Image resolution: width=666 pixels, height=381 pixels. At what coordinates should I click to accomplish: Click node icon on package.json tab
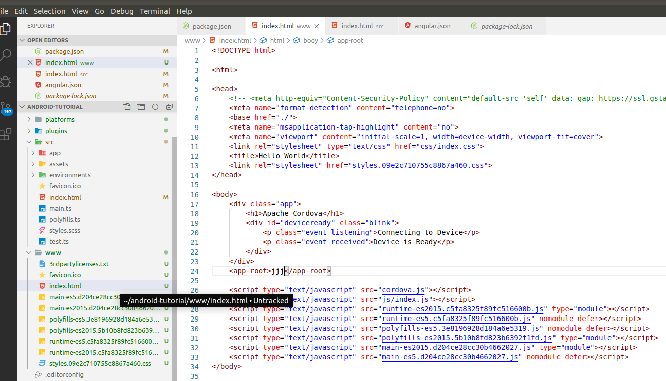(x=186, y=26)
